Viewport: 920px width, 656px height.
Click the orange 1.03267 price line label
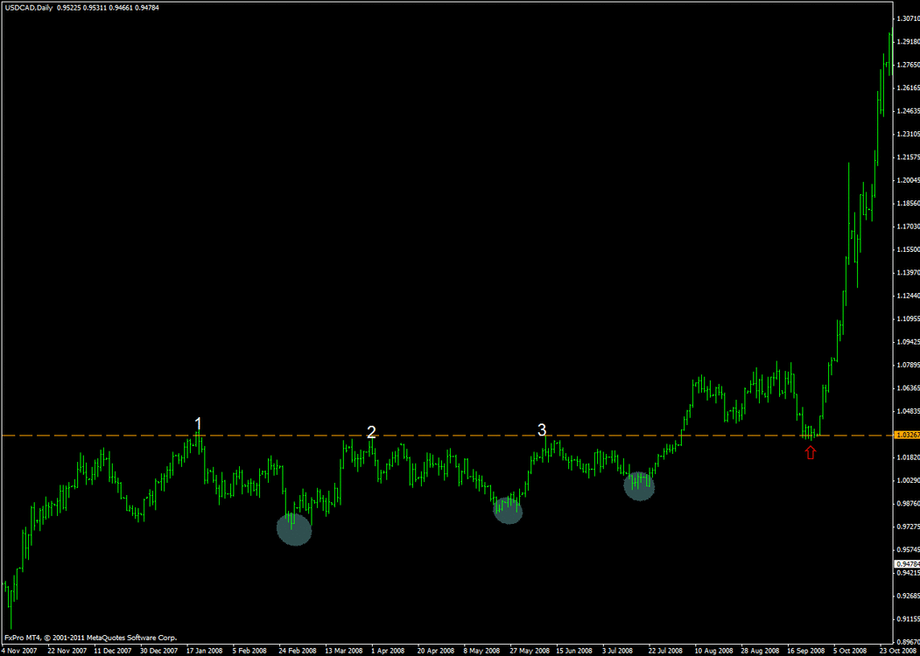click(907, 436)
